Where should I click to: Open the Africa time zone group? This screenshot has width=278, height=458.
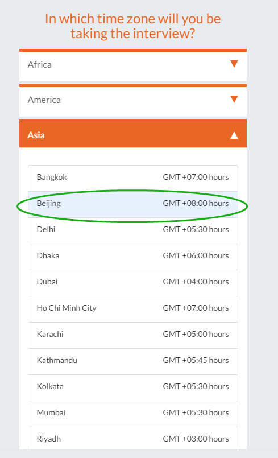coord(133,65)
